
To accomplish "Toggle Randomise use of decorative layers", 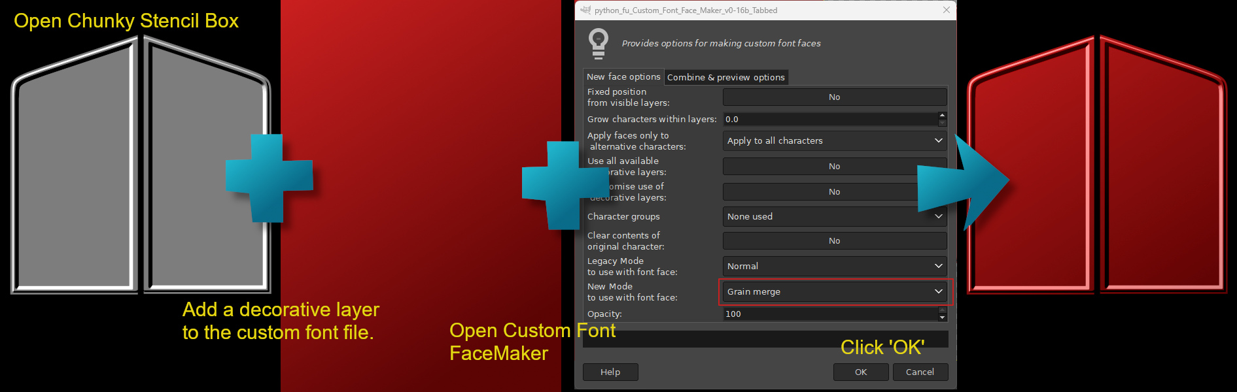I will coord(834,192).
